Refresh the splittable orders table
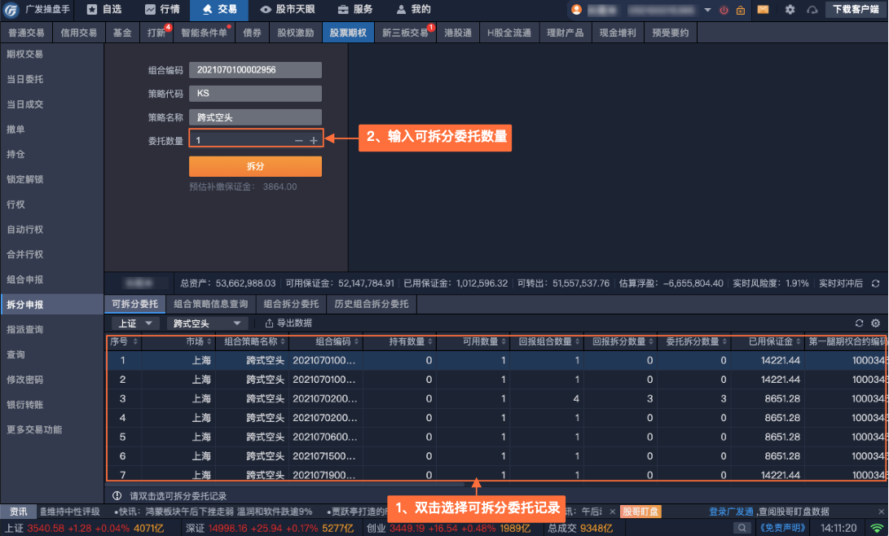 (x=859, y=323)
